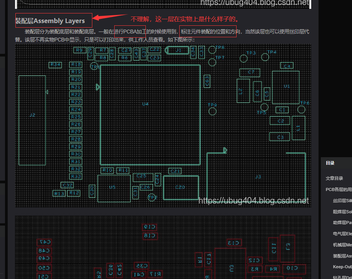The height and width of the screenshot is (279, 352).
Task: Jump to 电气层 Electrical section link
Action: coord(342,234)
